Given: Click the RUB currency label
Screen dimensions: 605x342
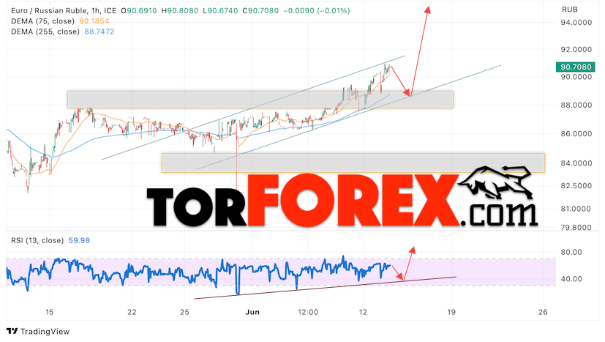Looking at the screenshot, I should pos(569,10).
